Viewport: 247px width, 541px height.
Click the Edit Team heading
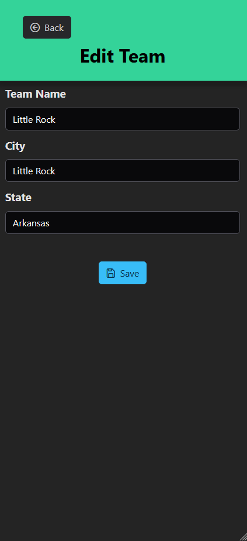pyautogui.click(x=123, y=56)
